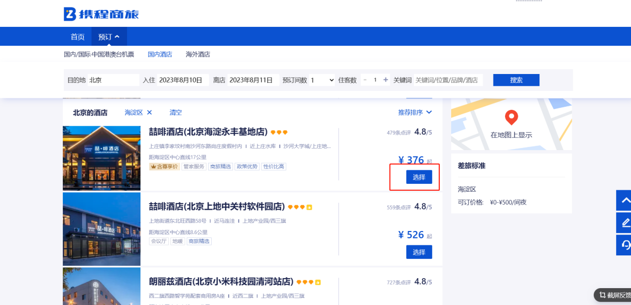
Task: Click the 479条点评 review count
Action: pos(399,133)
